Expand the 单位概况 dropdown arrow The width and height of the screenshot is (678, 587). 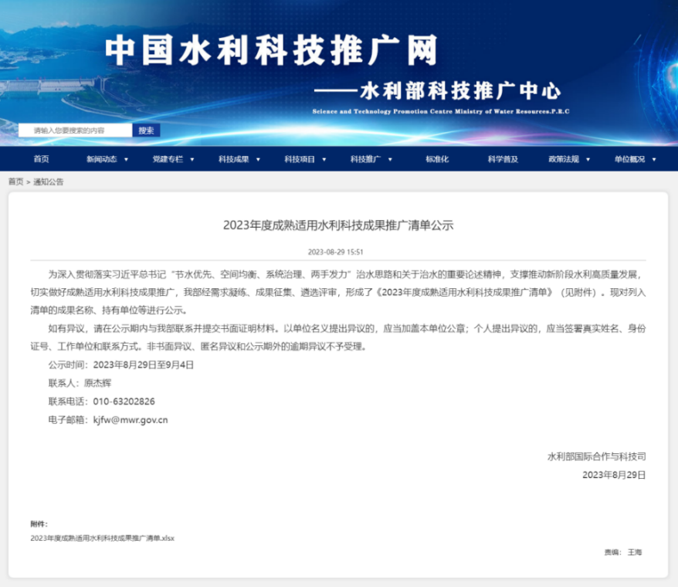pos(654,160)
